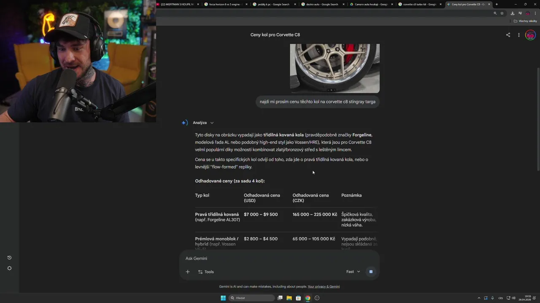The image size is (540, 303).
Task: Open the Fast model selector dropdown
Action: [353, 272]
